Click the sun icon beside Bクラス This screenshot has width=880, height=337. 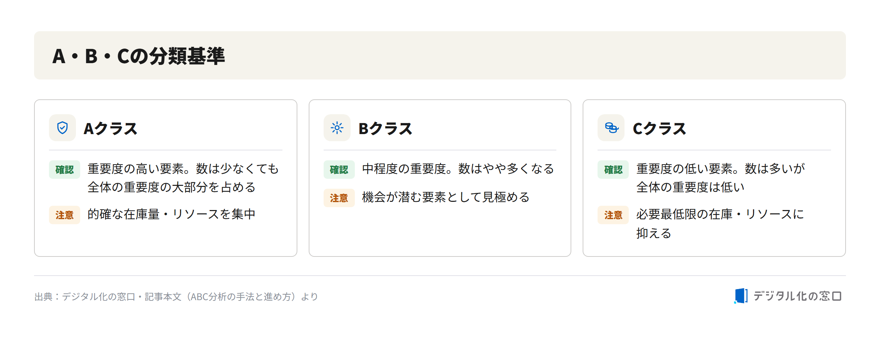click(337, 128)
